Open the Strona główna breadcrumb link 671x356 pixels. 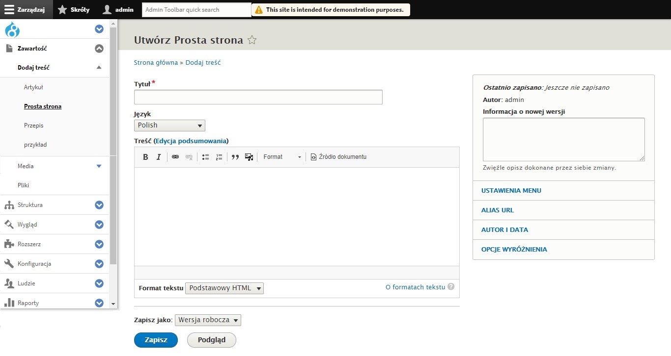[x=156, y=63]
